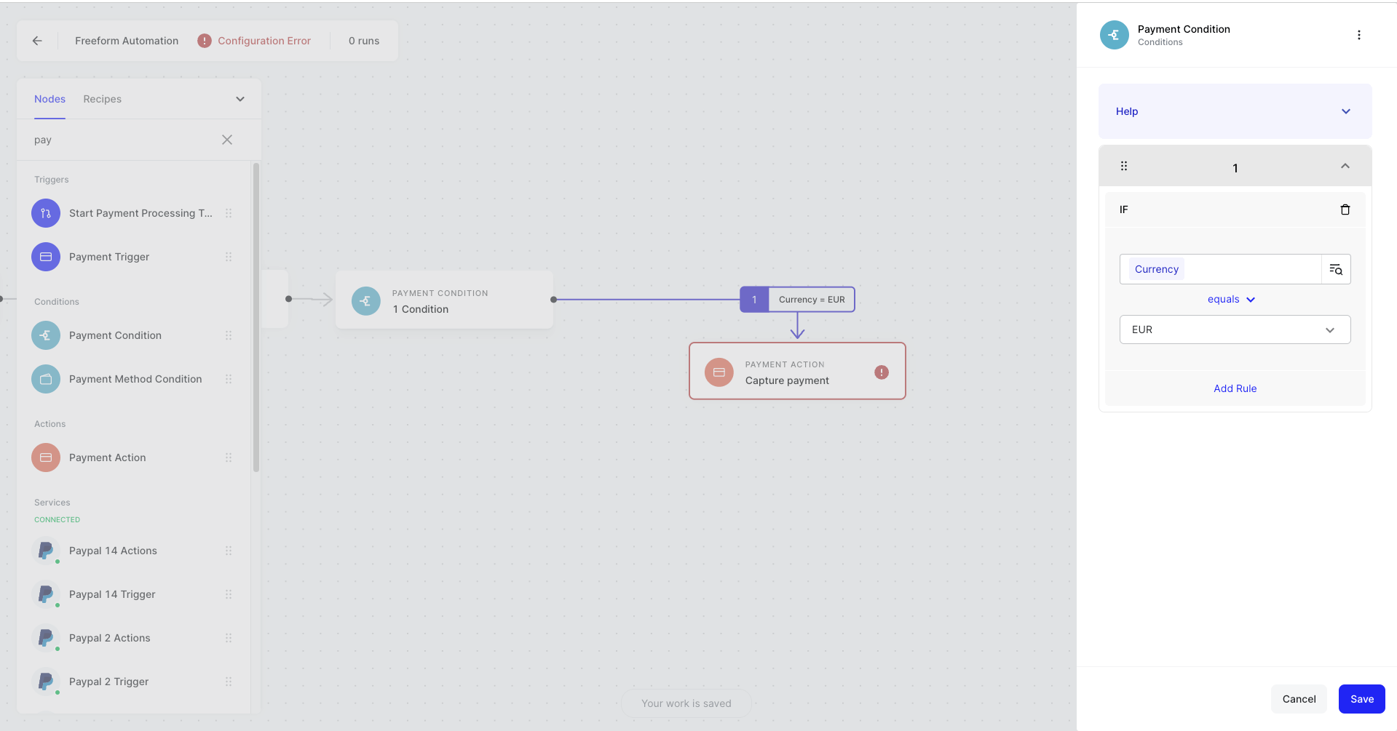
Task: Select the Nodes tab
Action: pos(50,99)
